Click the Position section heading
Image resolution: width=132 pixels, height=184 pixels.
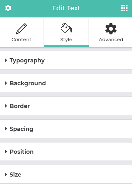[x=22, y=152]
